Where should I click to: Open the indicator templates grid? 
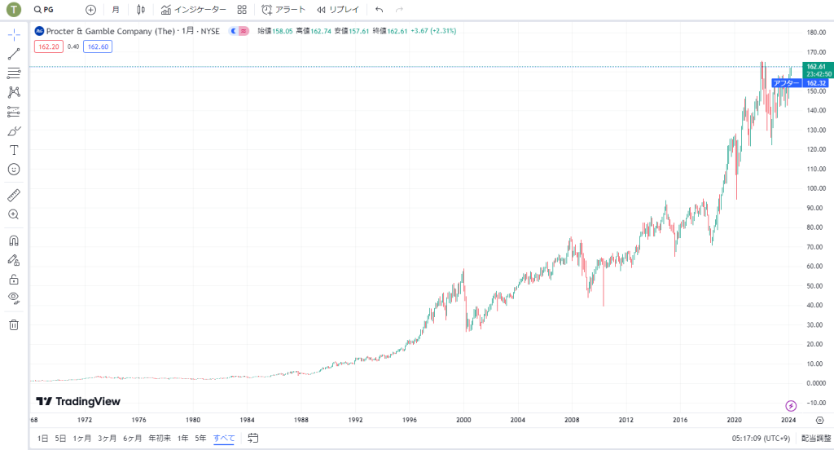click(x=242, y=10)
